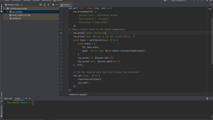
Task: Open Project panel gear options
Action: pyautogui.click(x=53, y=5)
